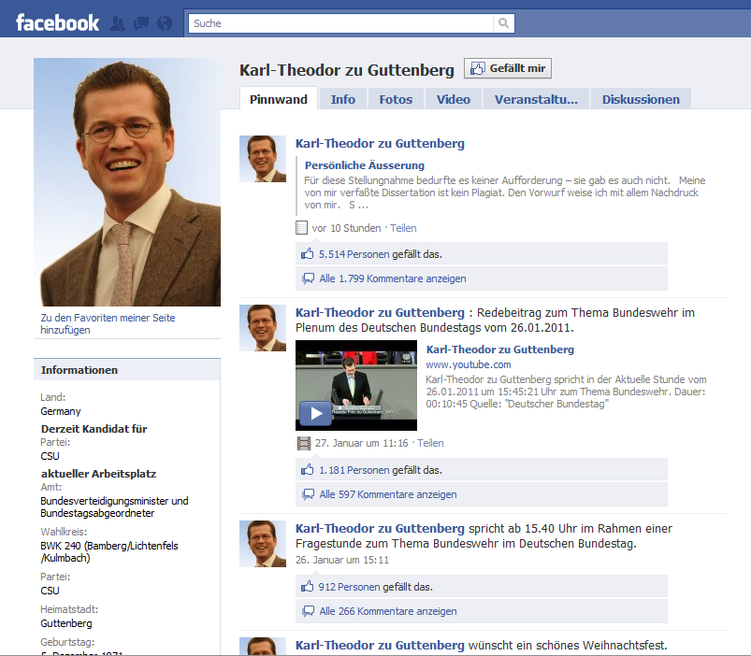The image size is (751, 656).
Task: Click the Facebook logo
Action: pyautogui.click(x=57, y=23)
